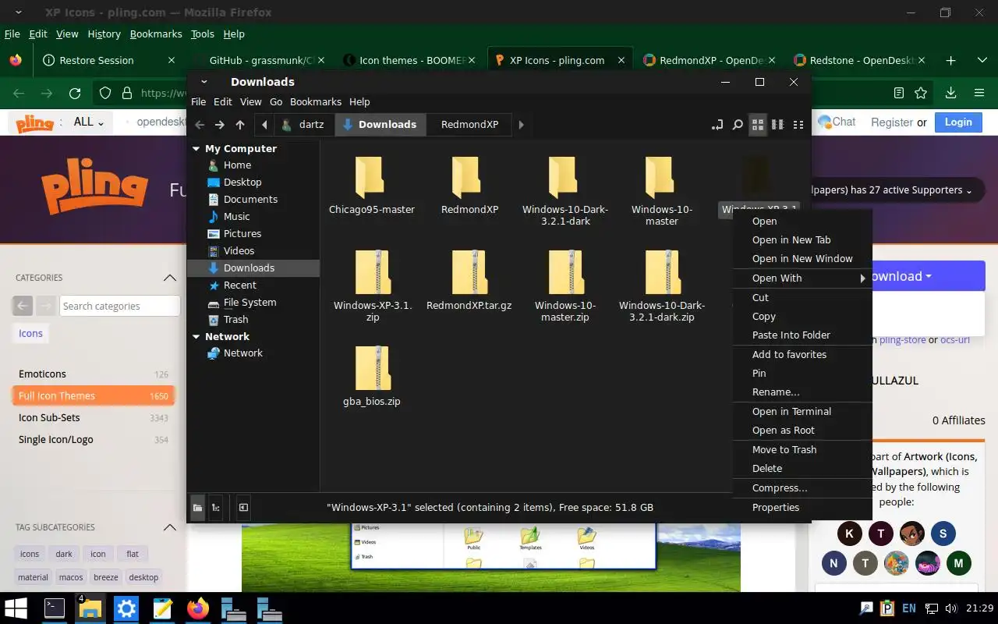Screen dimensions: 998x624
Task: Focus Search categories input
Action: point(119,306)
